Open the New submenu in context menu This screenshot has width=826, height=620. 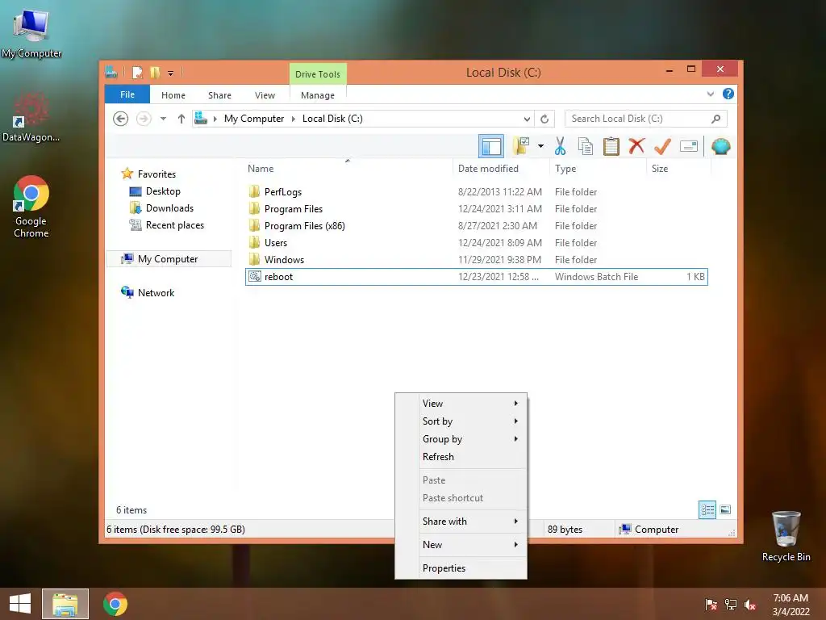(461, 545)
